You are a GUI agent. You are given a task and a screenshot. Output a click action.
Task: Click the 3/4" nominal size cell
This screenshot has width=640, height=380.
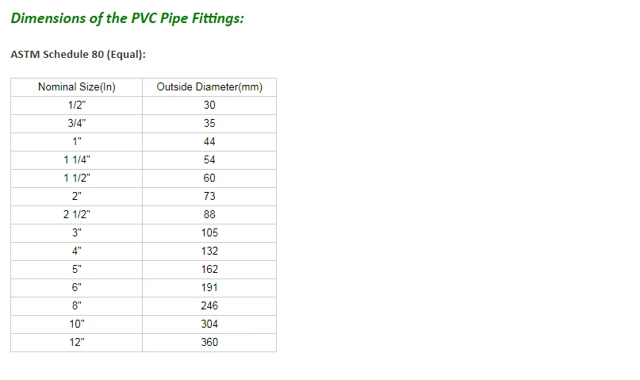pyautogui.click(x=77, y=124)
